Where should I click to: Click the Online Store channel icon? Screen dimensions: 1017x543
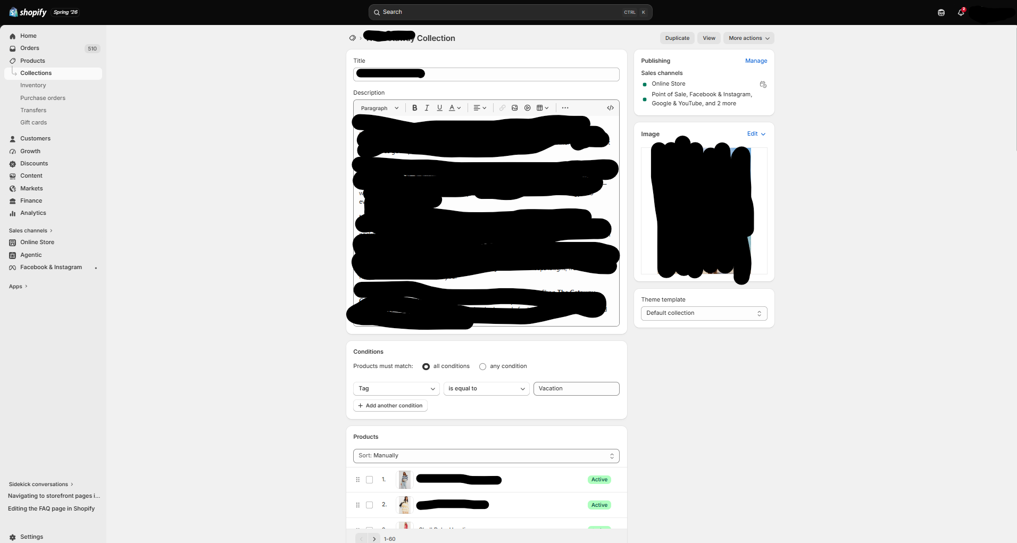pyautogui.click(x=13, y=243)
